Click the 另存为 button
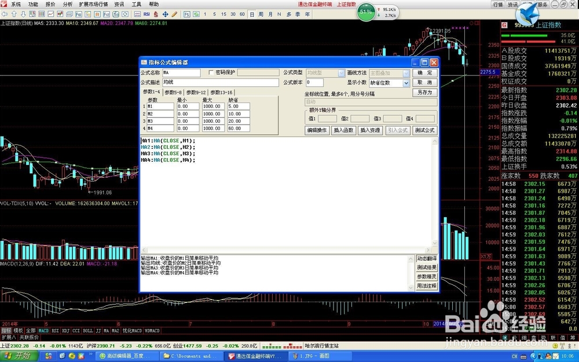The image size is (579, 362). [424, 92]
